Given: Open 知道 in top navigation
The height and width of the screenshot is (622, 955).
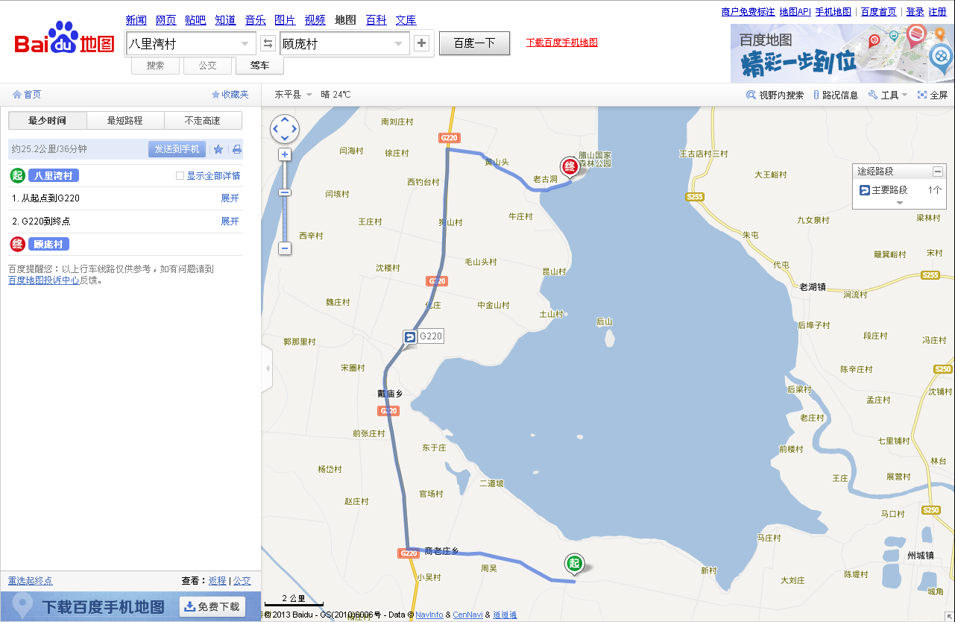Looking at the screenshot, I should pyautogui.click(x=225, y=20).
